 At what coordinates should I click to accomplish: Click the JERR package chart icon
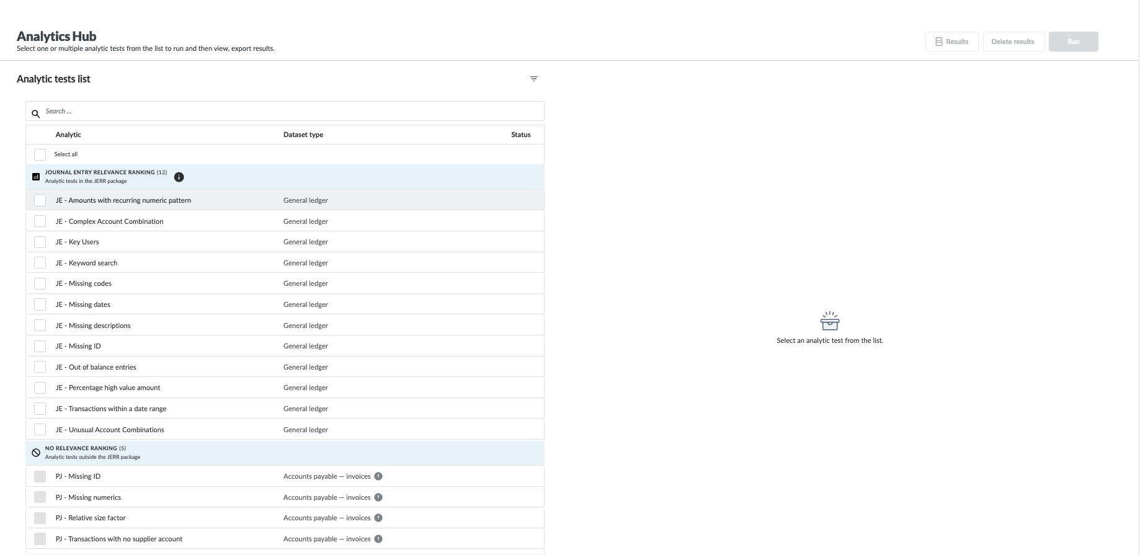point(36,177)
